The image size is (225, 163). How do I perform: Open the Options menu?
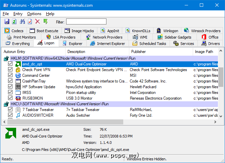click(34, 14)
